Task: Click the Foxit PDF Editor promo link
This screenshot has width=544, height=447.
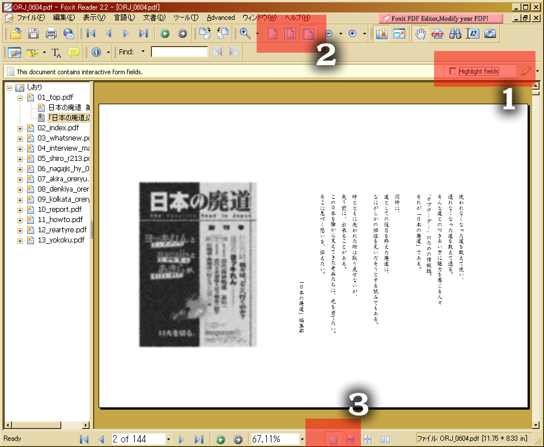Action: [x=440, y=18]
